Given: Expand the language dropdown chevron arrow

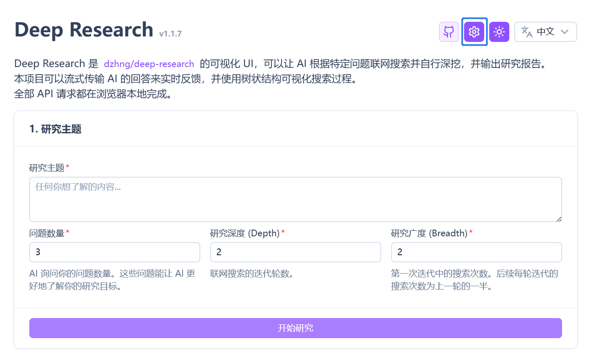Looking at the screenshot, I should [x=565, y=32].
